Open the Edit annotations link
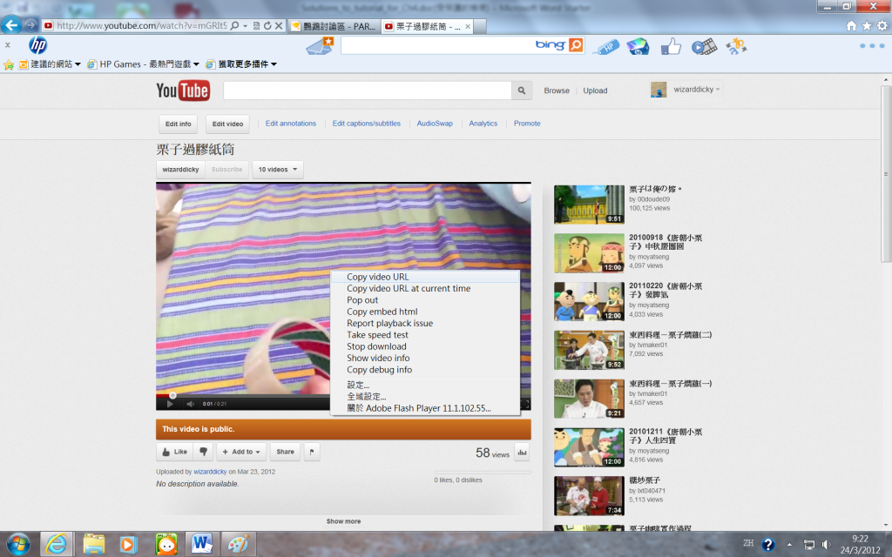The height and width of the screenshot is (557, 892). (x=291, y=124)
